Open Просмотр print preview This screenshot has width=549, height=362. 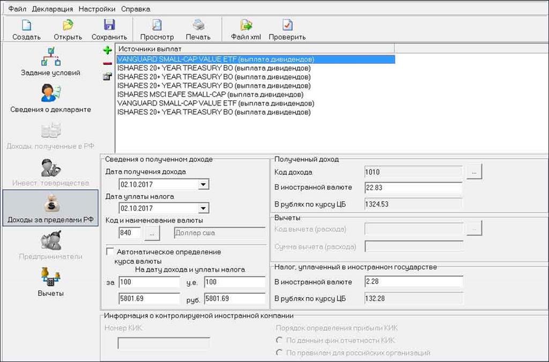coord(157,26)
